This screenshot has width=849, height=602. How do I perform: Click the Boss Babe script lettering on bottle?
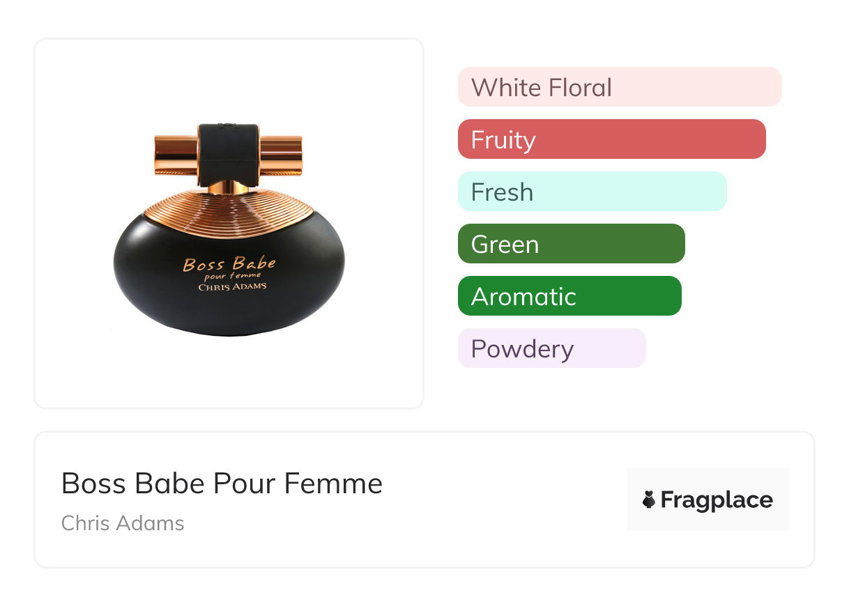point(229,264)
